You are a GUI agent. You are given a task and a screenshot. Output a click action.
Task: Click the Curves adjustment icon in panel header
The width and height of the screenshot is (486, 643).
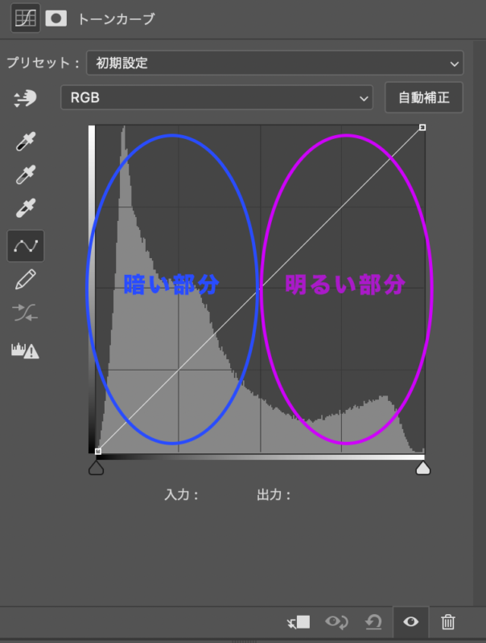coord(26,18)
